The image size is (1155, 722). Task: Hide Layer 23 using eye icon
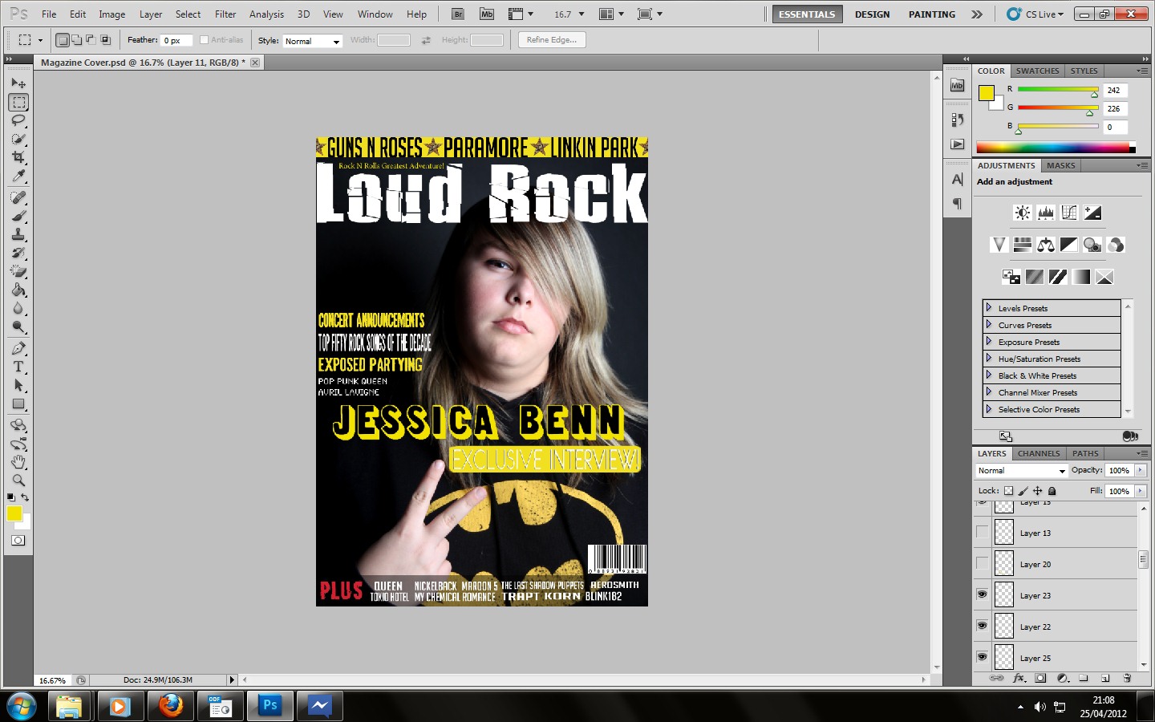point(982,594)
